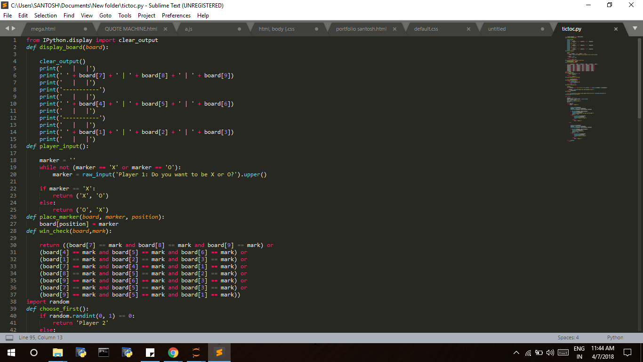The width and height of the screenshot is (643, 362).
Task: Mute the system volume in the tray
Action: [551, 352]
